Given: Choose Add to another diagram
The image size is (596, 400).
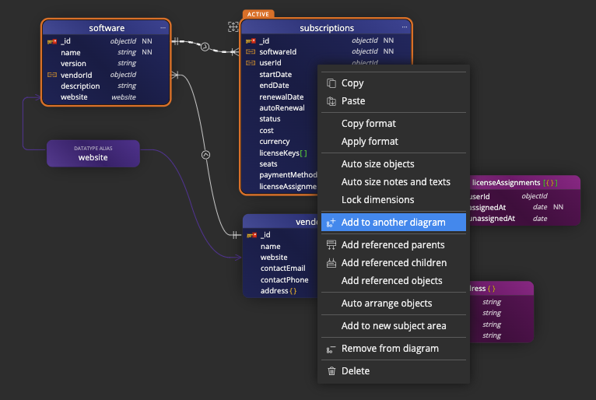Looking at the screenshot, I should [393, 223].
